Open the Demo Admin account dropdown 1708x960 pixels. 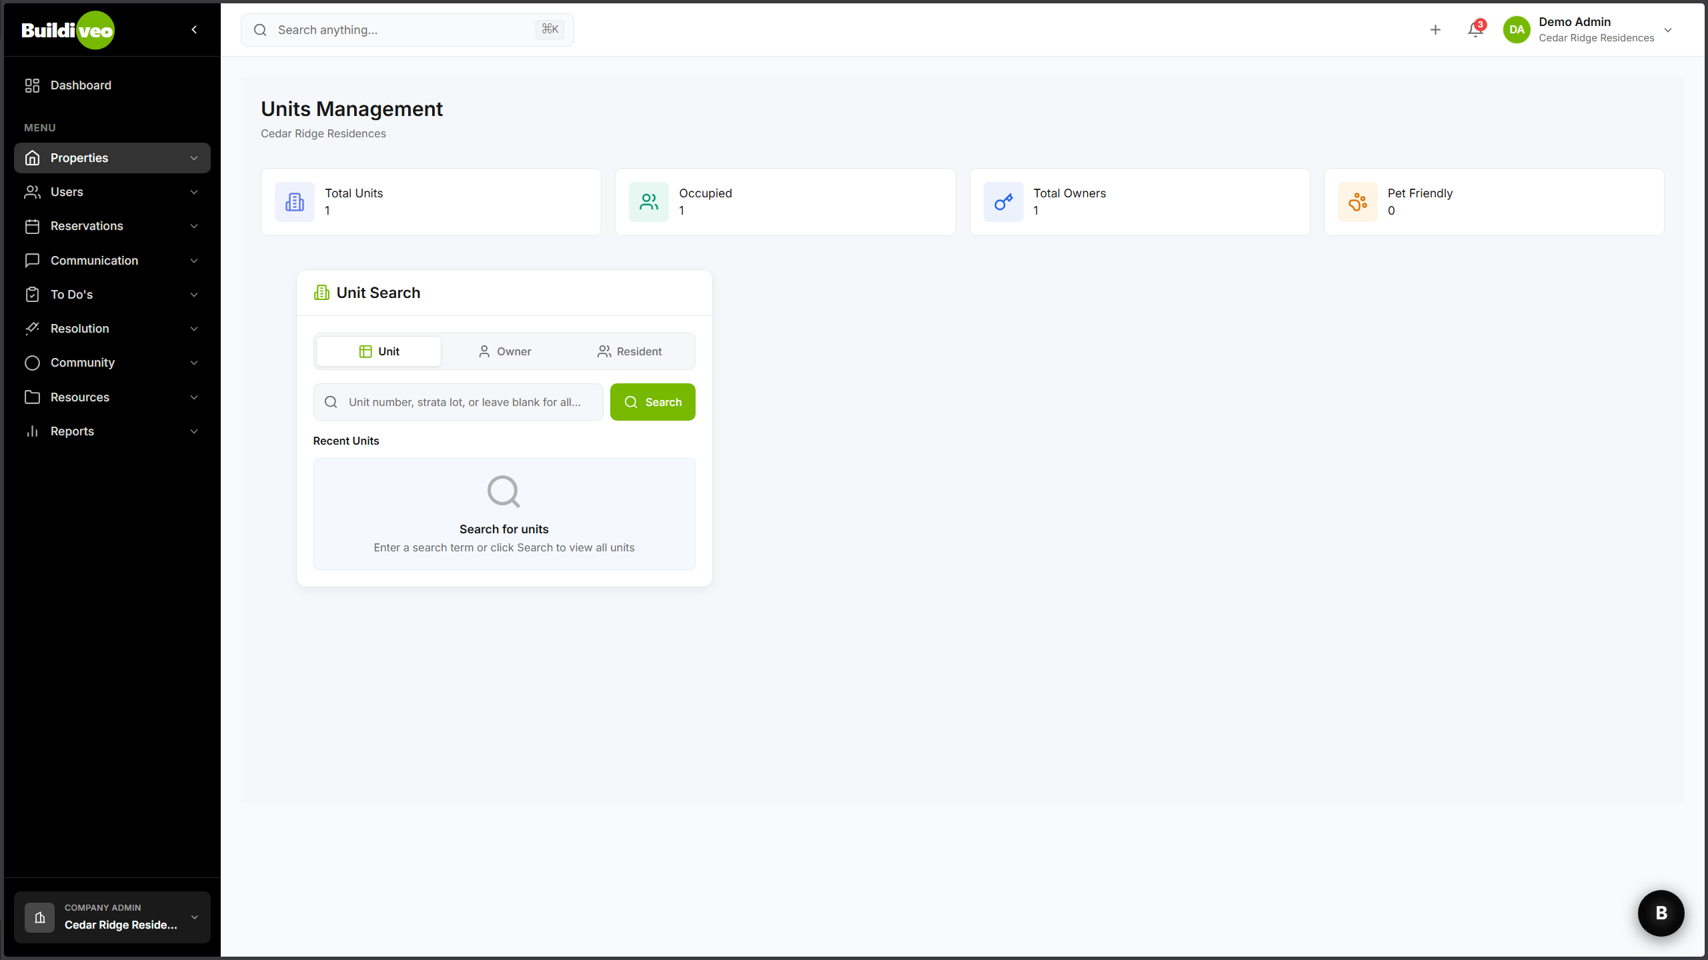pyautogui.click(x=1667, y=30)
